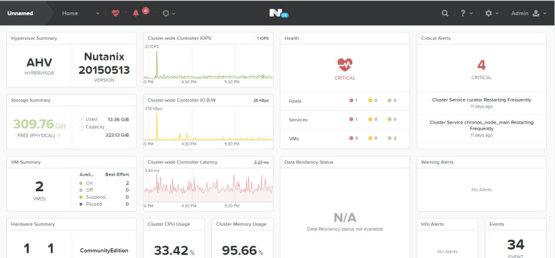The width and height of the screenshot is (555, 258).
Task: Click the large critical heart icon in Health
Action: pos(345,65)
